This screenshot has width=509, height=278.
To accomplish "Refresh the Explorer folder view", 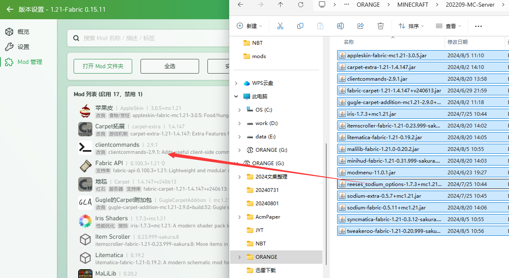I will coord(300,5).
